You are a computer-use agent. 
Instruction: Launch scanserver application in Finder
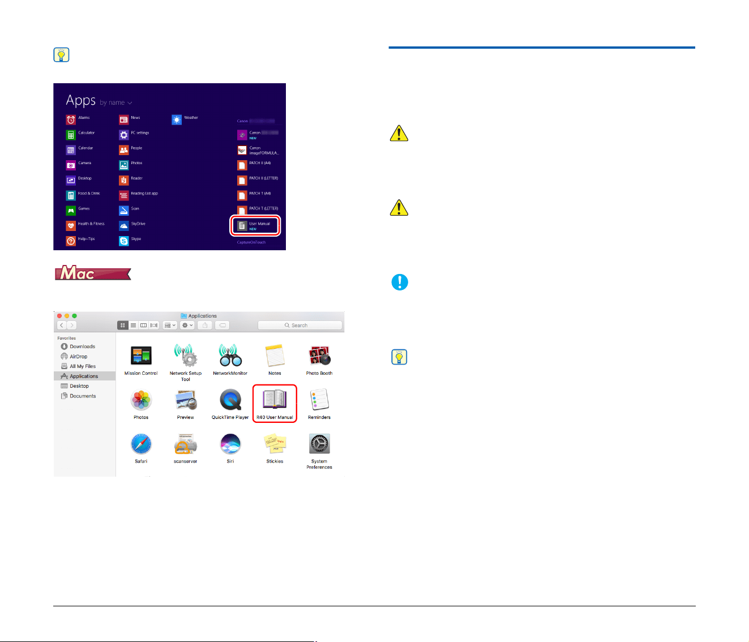pos(186,448)
